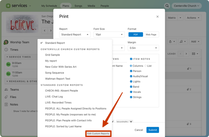209x137 pixels.
Task: Open the search magnifier icon
Action: (167, 6)
